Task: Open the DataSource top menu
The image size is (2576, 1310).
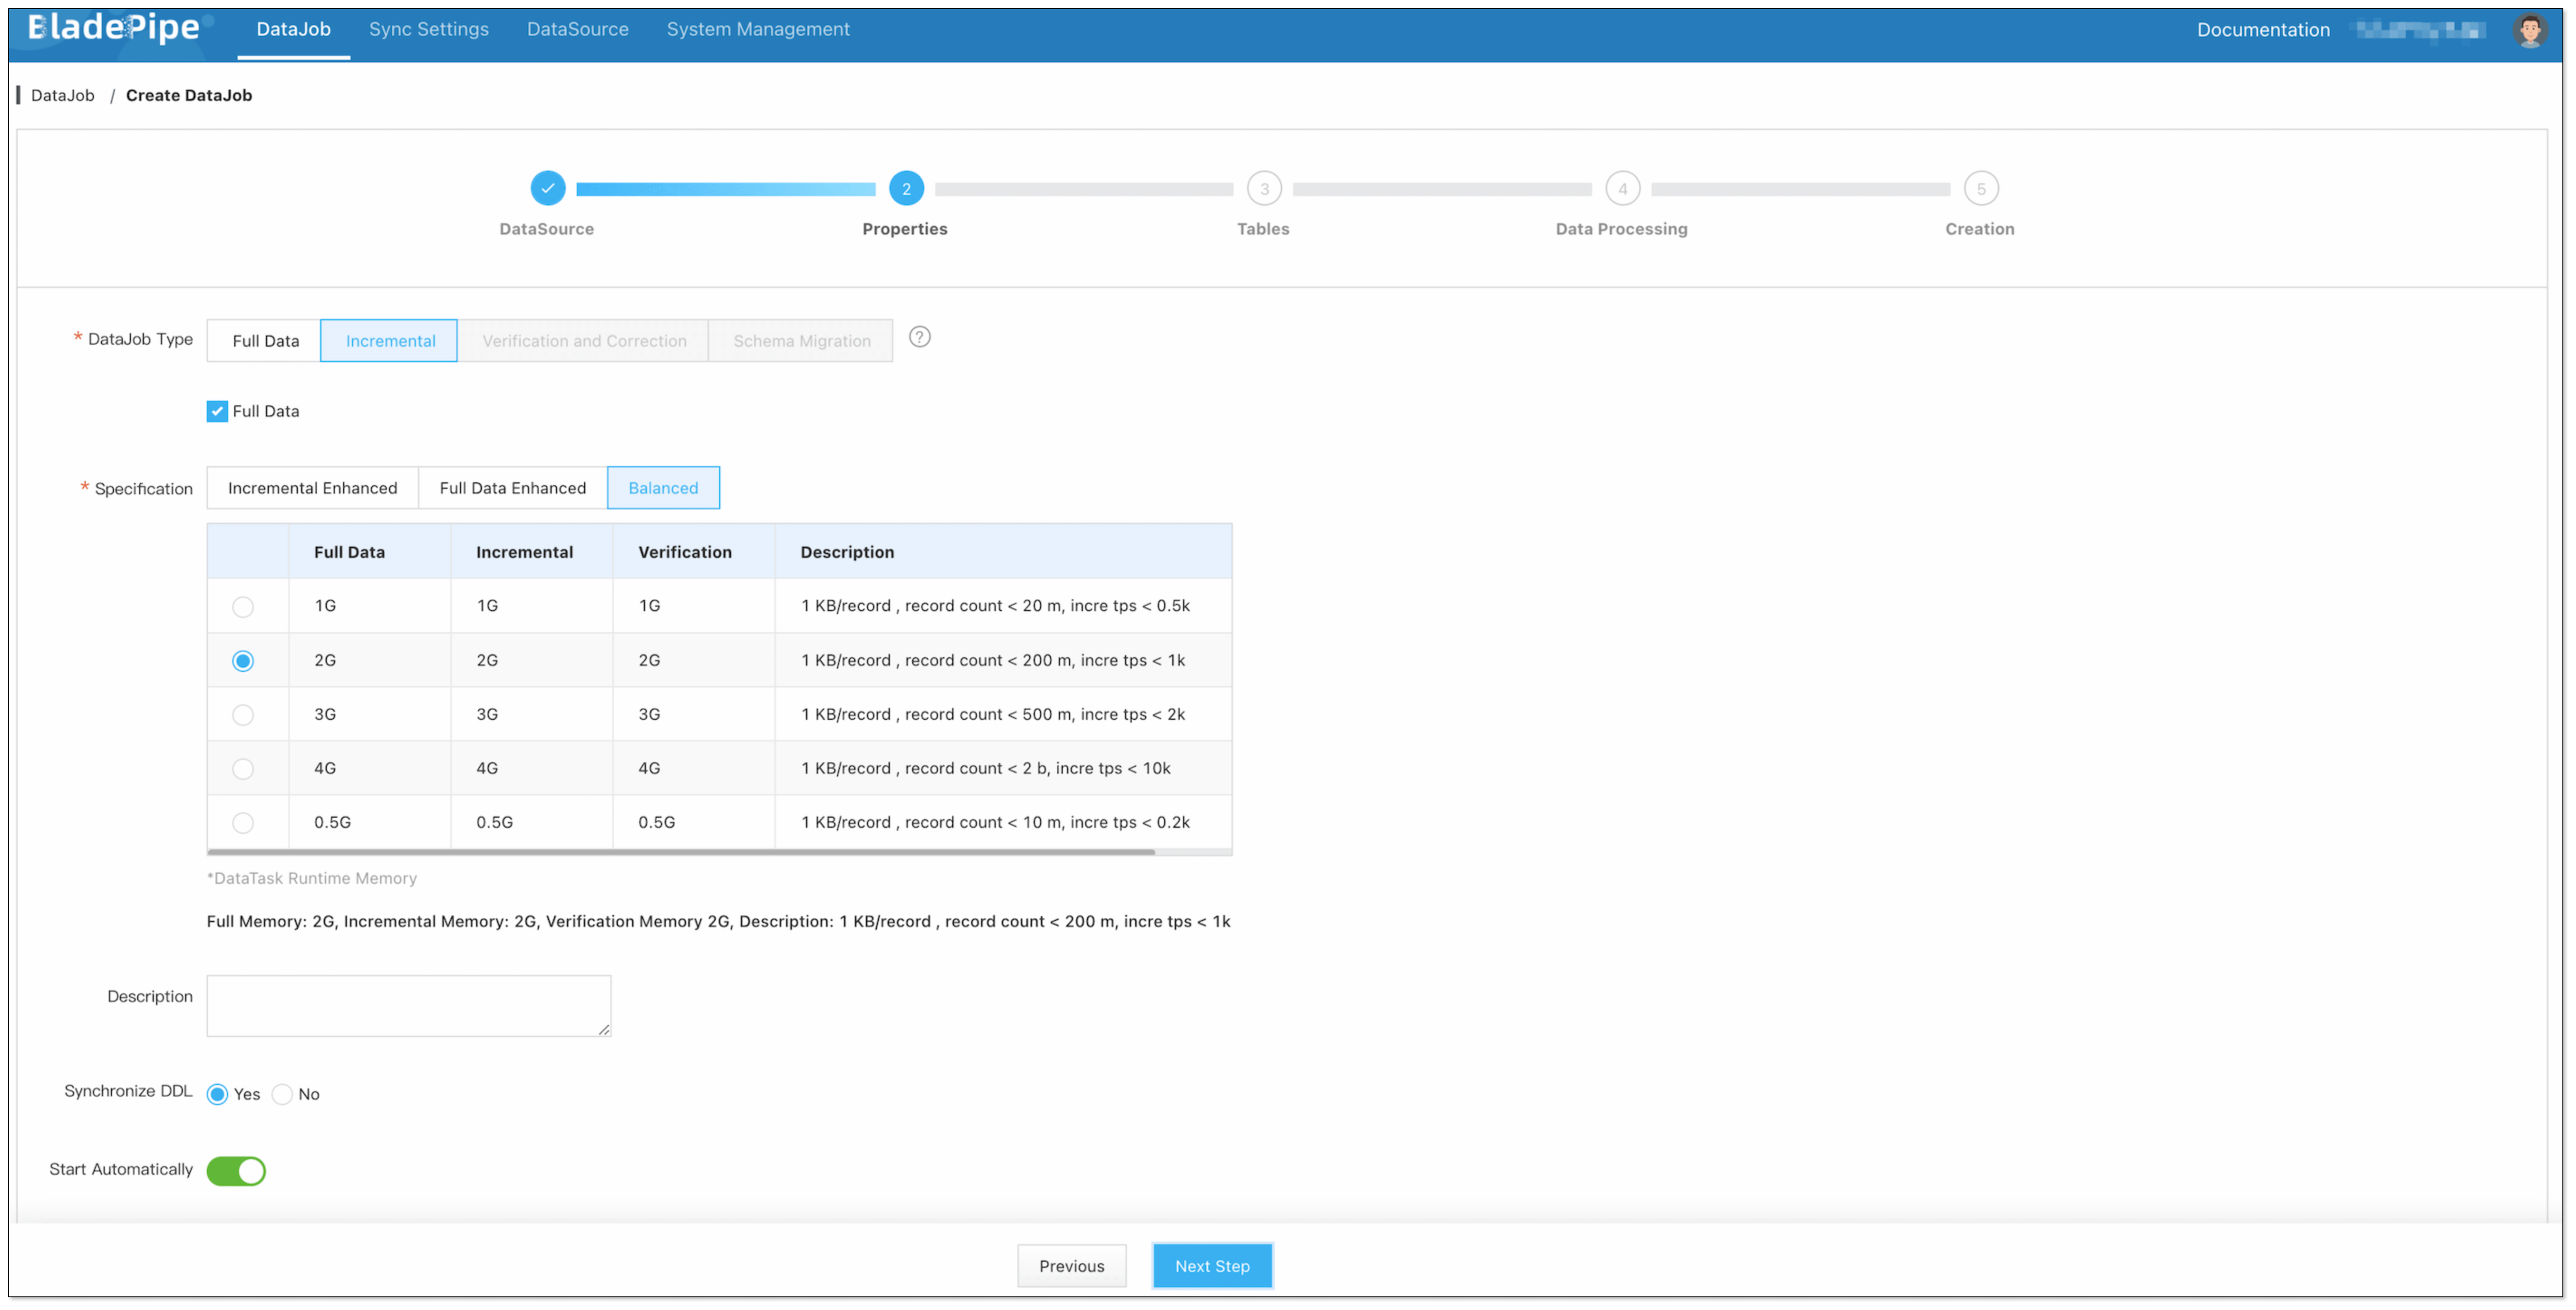Action: pos(577,29)
